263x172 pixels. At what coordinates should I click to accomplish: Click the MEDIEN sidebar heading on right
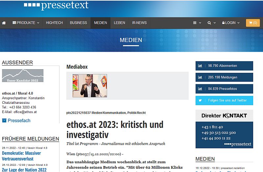coord(205,159)
